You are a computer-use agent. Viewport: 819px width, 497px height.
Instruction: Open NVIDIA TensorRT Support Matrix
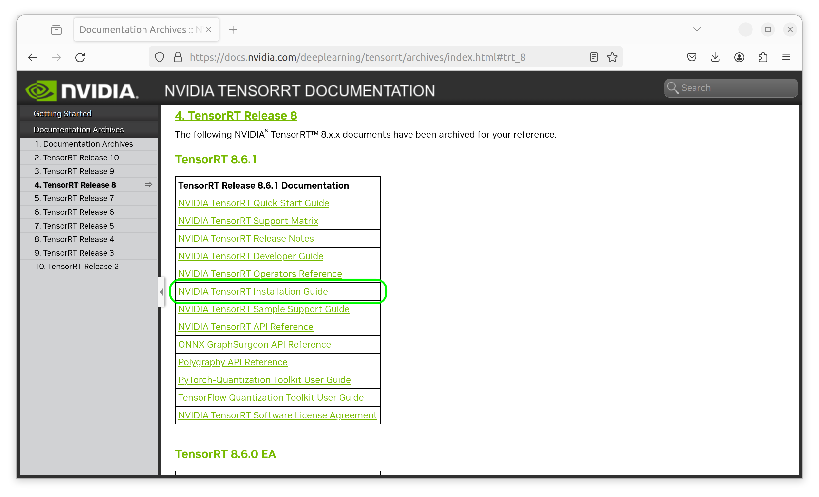pyautogui.click(x=248, y=221)
